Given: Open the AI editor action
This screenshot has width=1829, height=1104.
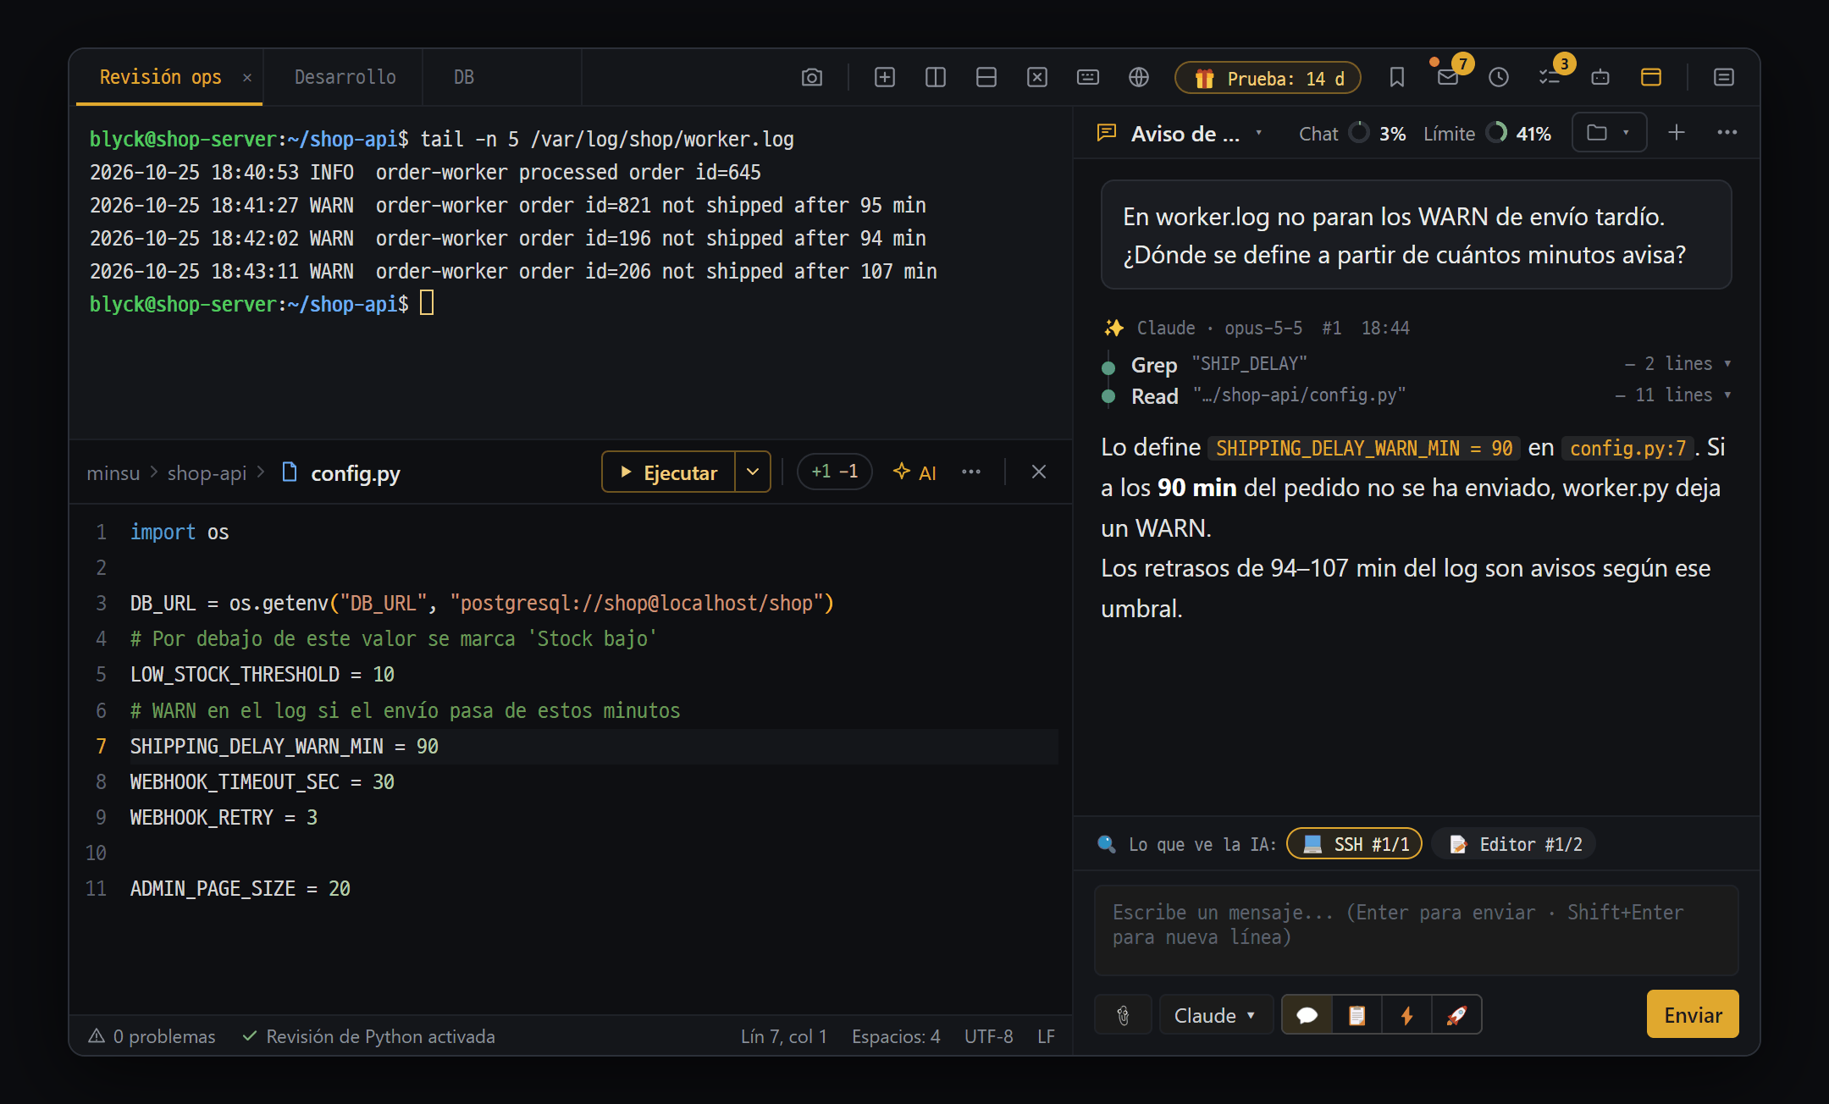Looking at the screenshot, I should [x=914, y=472].
